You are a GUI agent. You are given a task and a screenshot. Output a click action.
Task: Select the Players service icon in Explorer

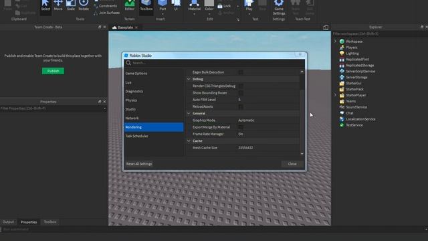point(342,48)
